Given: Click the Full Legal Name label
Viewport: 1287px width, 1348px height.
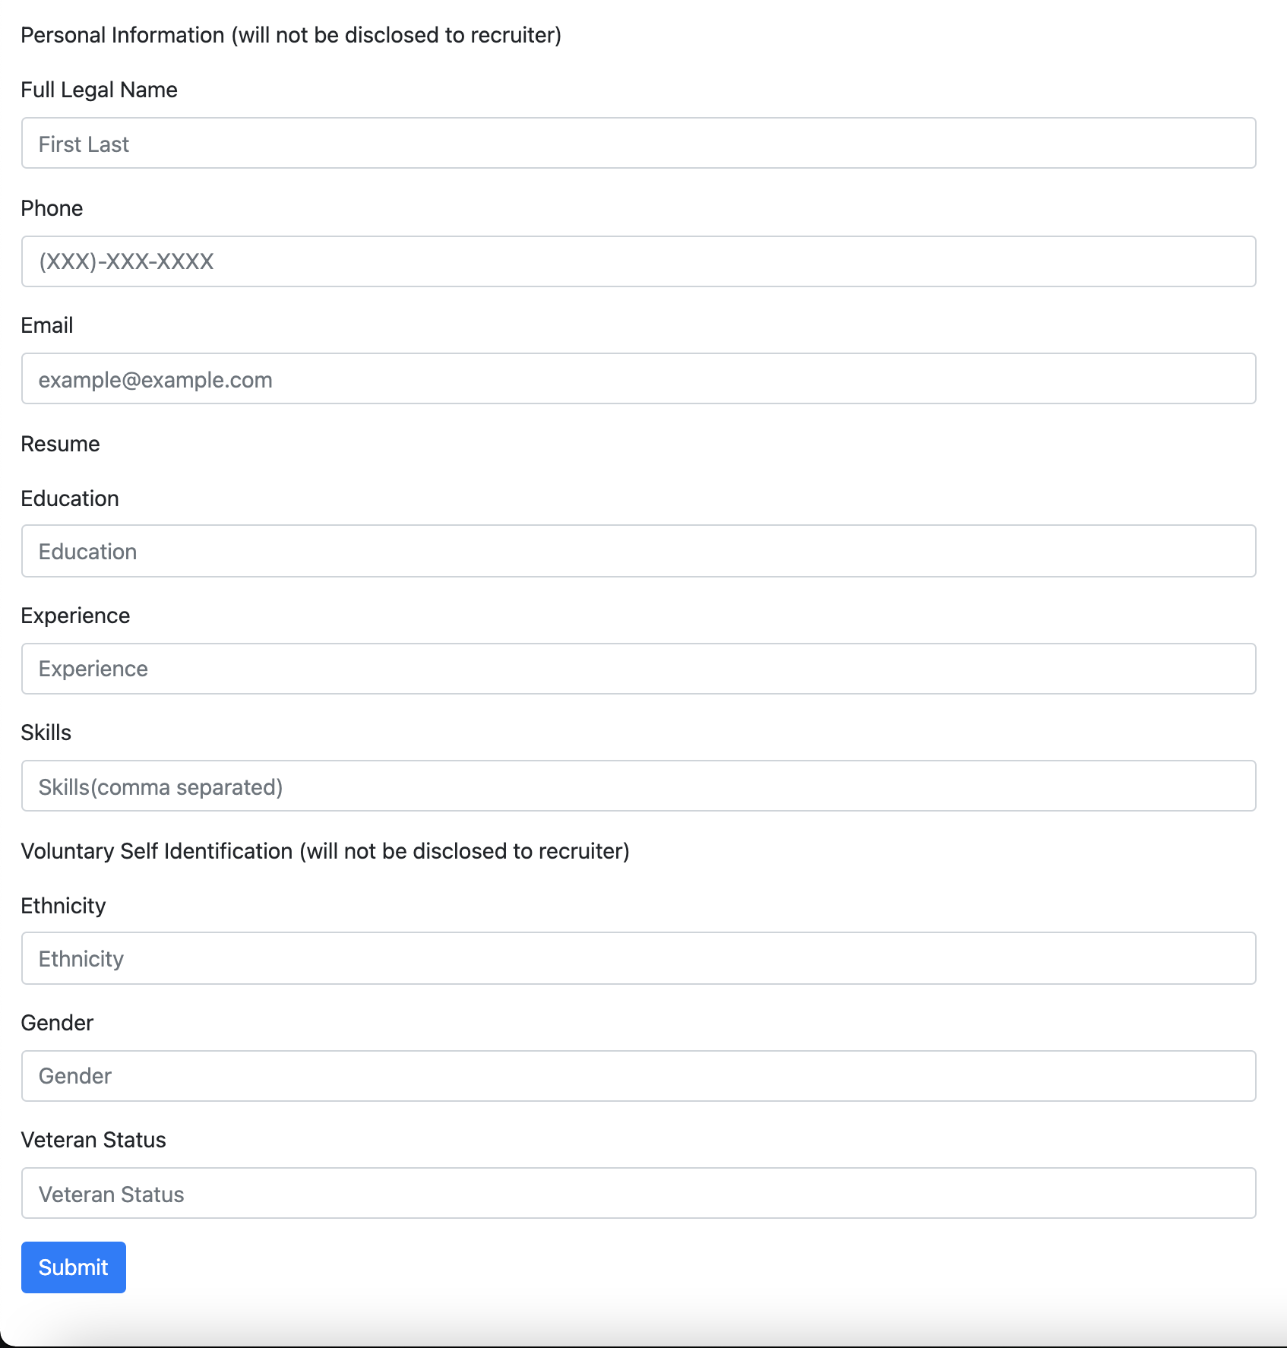Looking at the screenshot, I should [x=99, y=90].
